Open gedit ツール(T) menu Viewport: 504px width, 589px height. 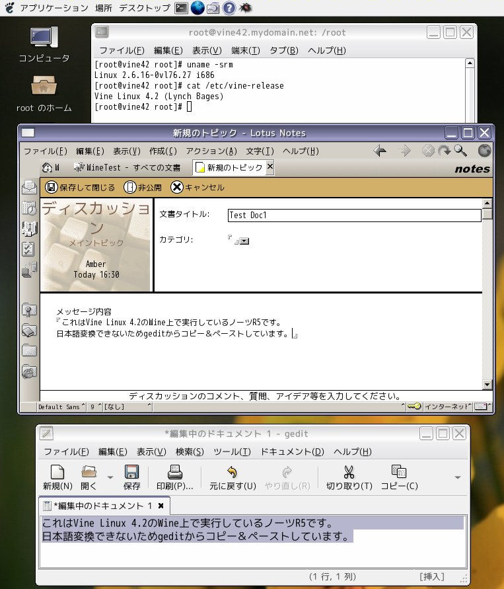pos(232,452)
